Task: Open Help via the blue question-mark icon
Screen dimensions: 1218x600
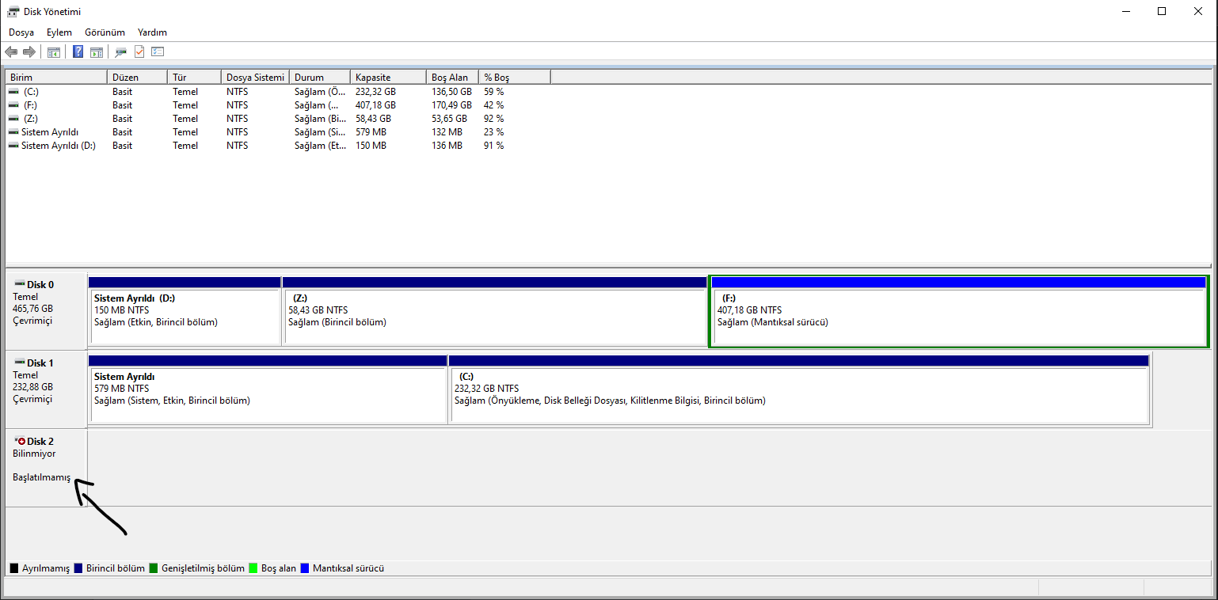Action: [78, 52]
